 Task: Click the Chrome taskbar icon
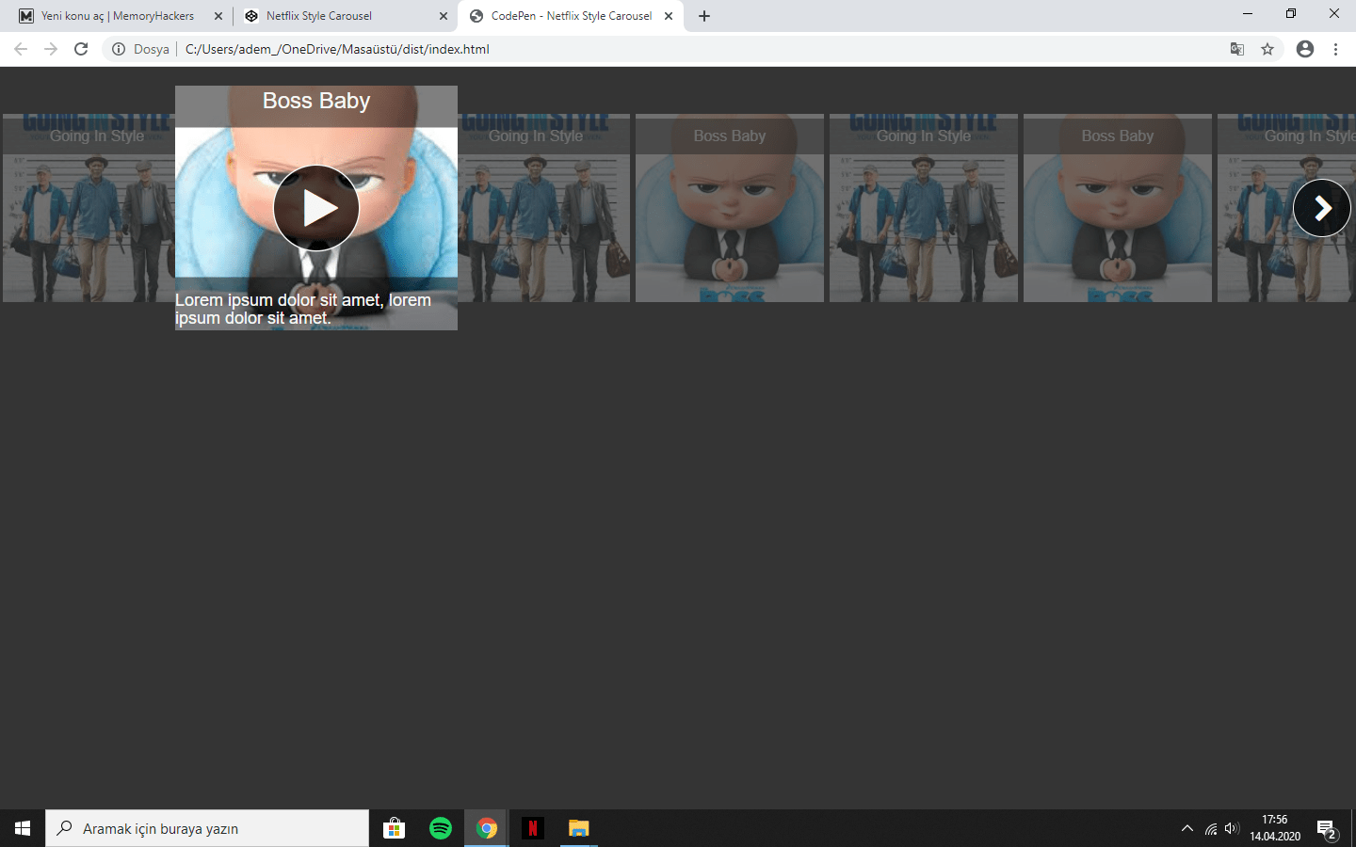[487, 828]
